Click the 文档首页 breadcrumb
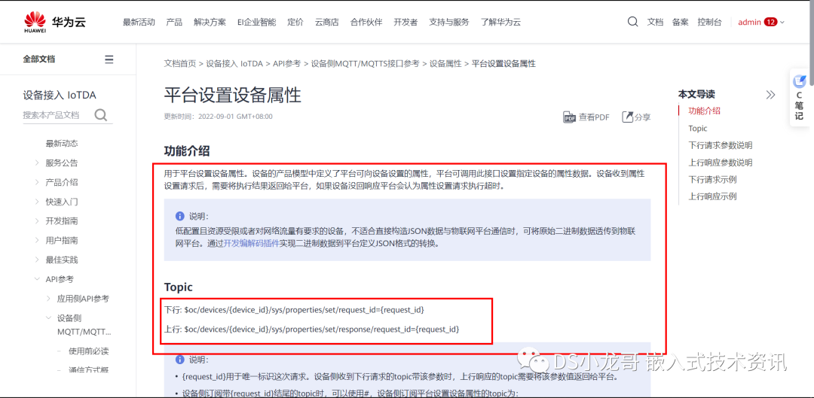Screen dimensions: 814x398 point(180,64)
